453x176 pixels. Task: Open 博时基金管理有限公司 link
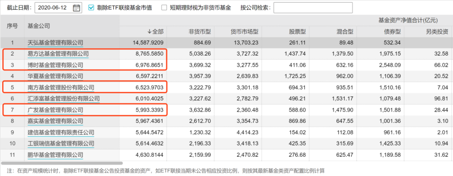point(55,65)
